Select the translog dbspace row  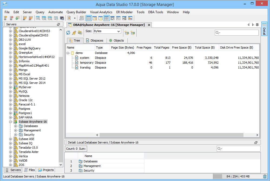click(162, 67)
